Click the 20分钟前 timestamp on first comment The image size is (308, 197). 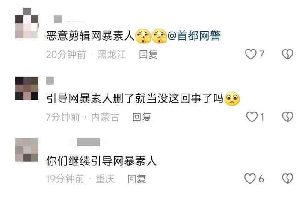point(66,54)
